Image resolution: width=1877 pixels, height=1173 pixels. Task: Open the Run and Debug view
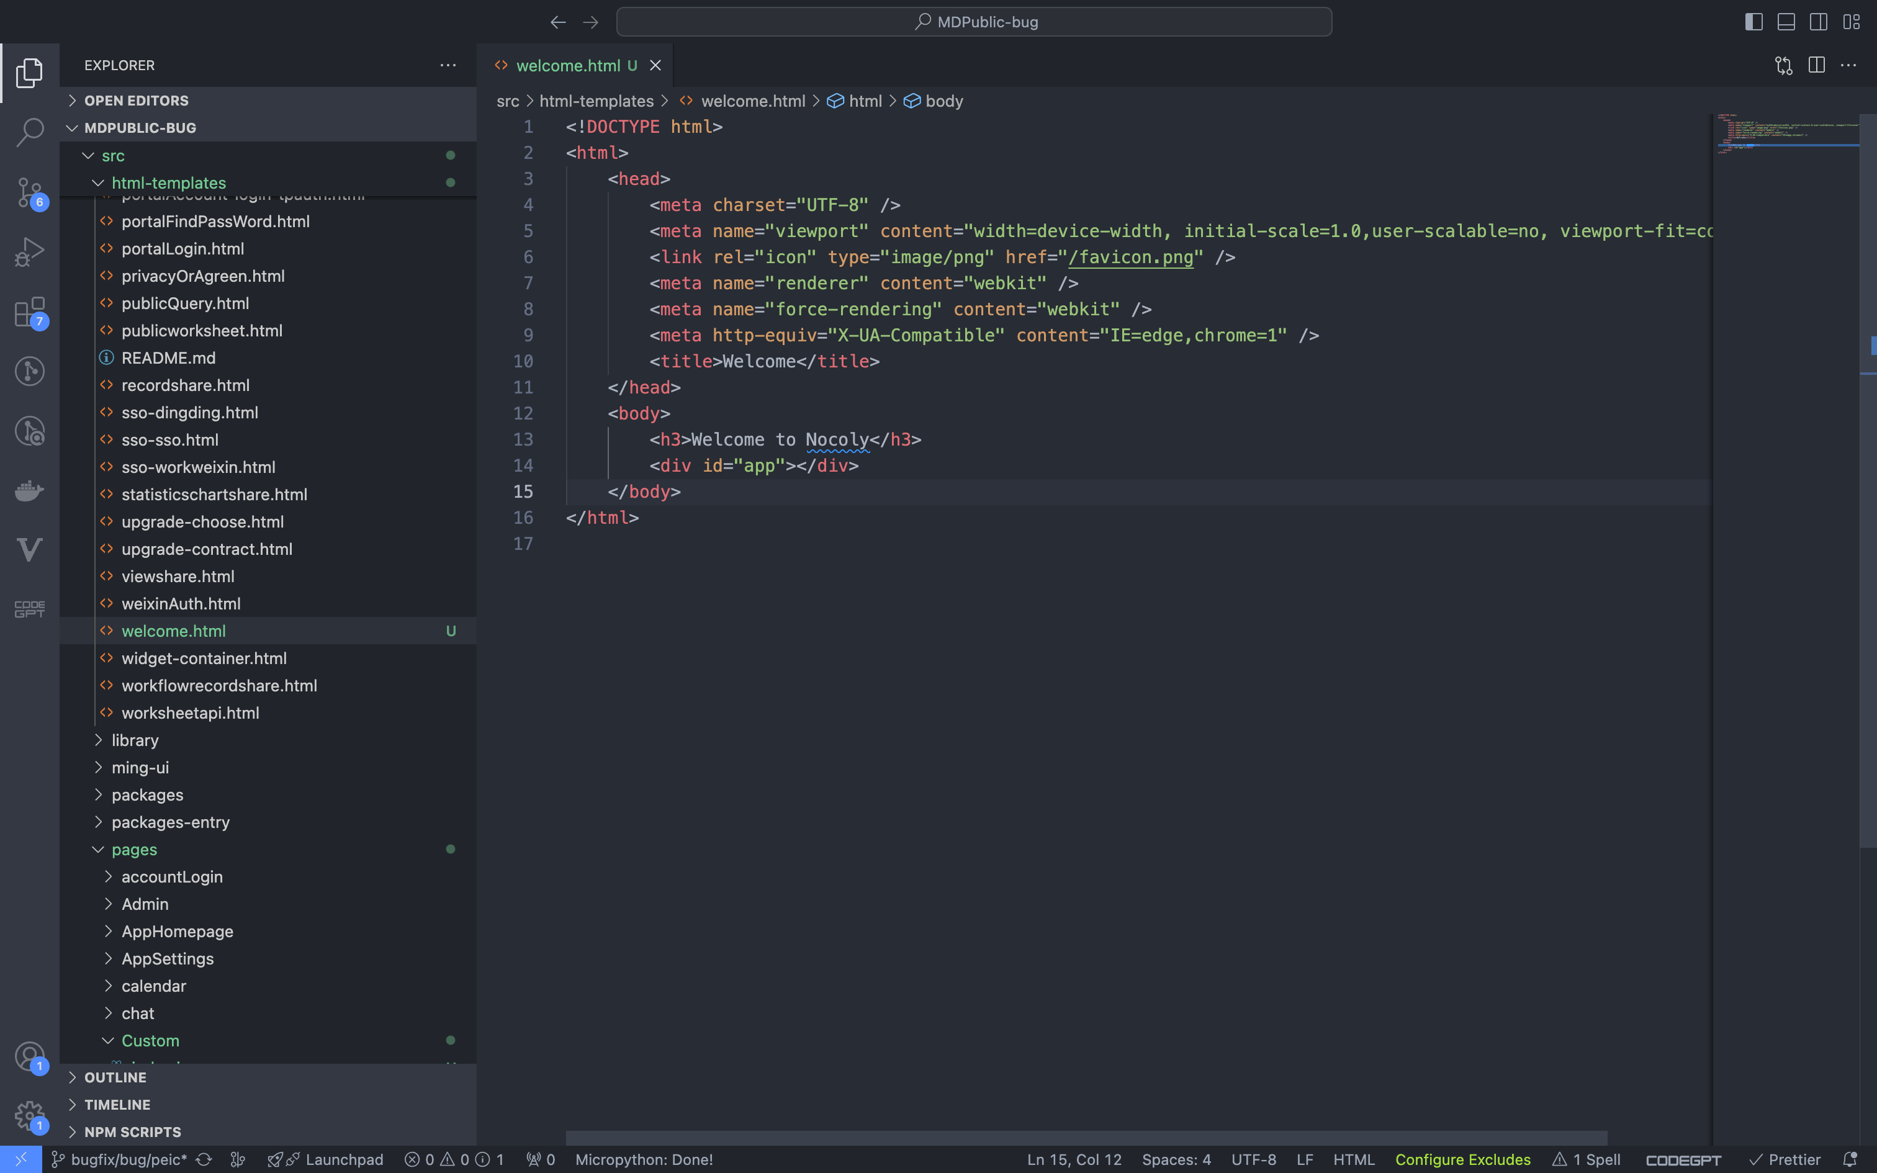coord(29,251)
